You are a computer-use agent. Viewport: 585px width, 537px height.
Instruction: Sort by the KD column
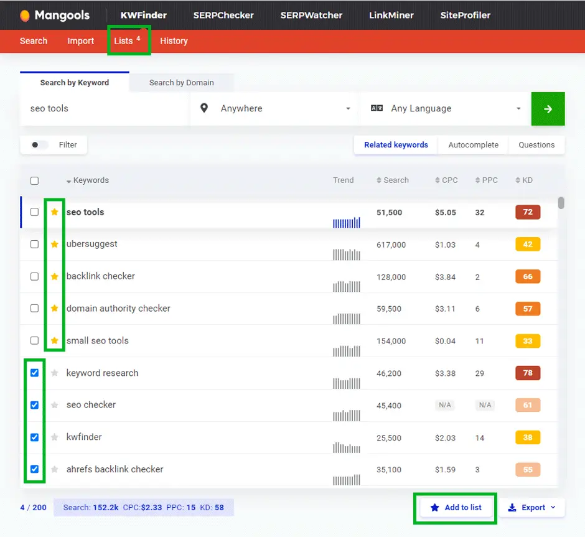[524, 180]
